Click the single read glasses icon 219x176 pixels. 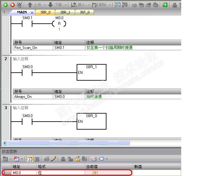click(46, 159)
